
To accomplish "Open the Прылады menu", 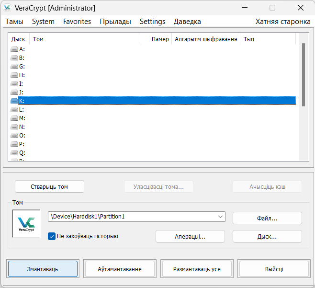I will point(115,22).
